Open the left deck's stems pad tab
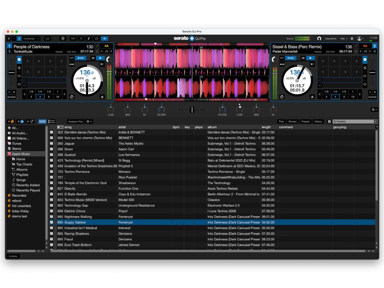 [x=19, y=68]
